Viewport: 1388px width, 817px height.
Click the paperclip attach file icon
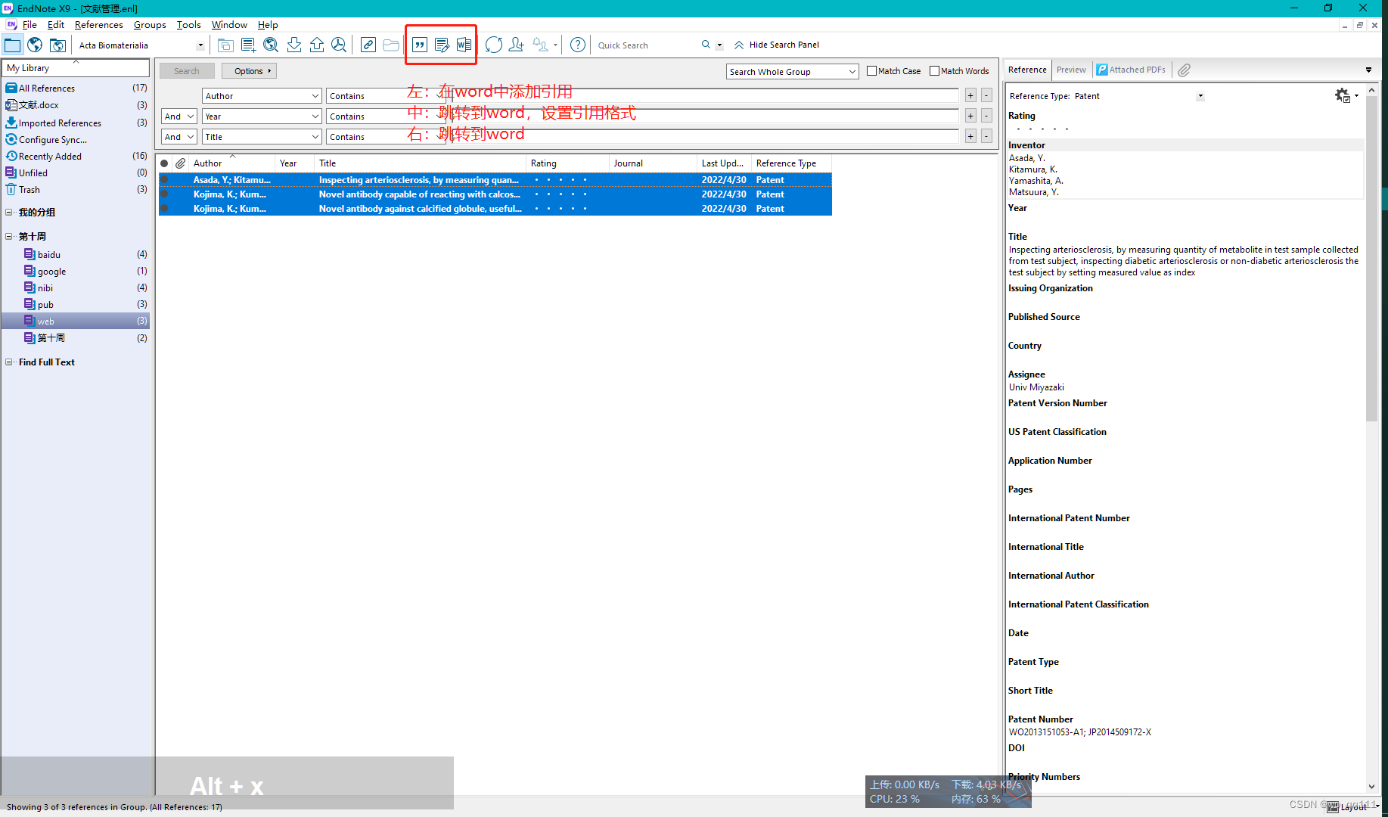[1185, 70]
